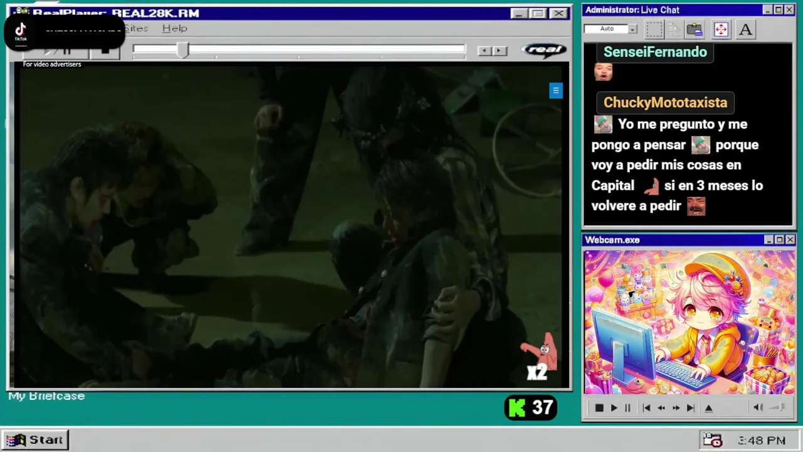Close the Webcam.exe window
The image size is (803, 452).
tap(790, 240)
